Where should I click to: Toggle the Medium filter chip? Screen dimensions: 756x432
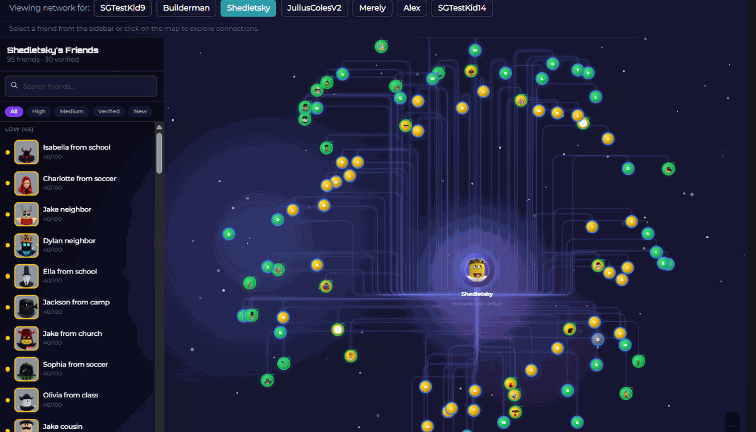coord(72,111)
